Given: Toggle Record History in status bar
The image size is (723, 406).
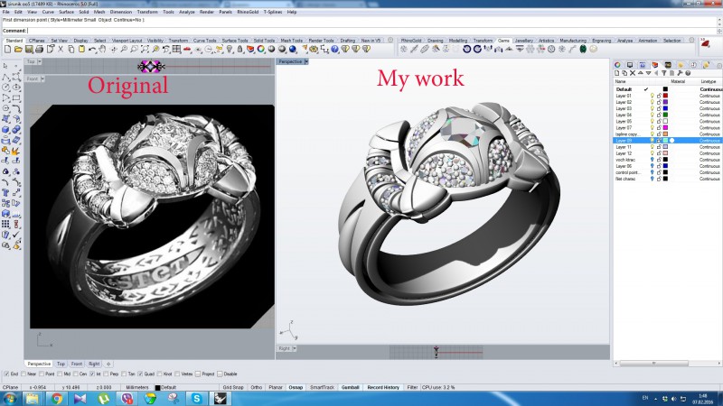Looking at the screenshot, I should [x=383, y=388].
